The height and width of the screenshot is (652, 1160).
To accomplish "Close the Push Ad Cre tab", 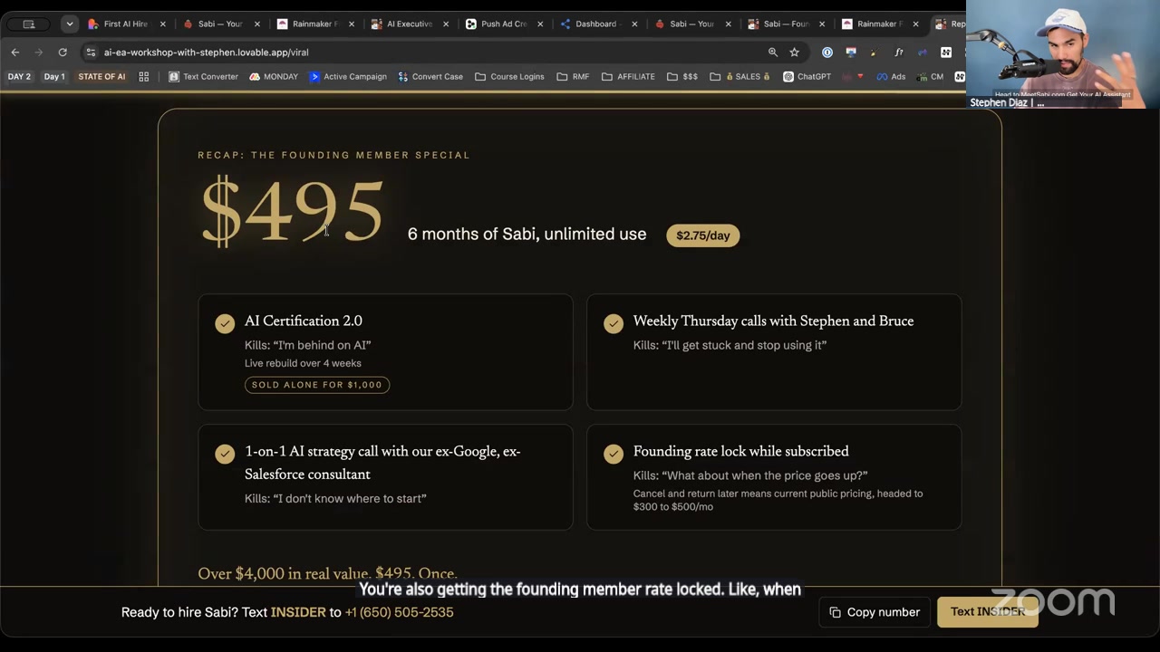I will click(540, 24).
